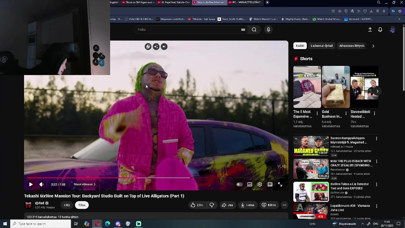This screenshot has width=405, height=228.
Task: Show next Shorts with the carousel arrow
Action: (x=377, y=91)
